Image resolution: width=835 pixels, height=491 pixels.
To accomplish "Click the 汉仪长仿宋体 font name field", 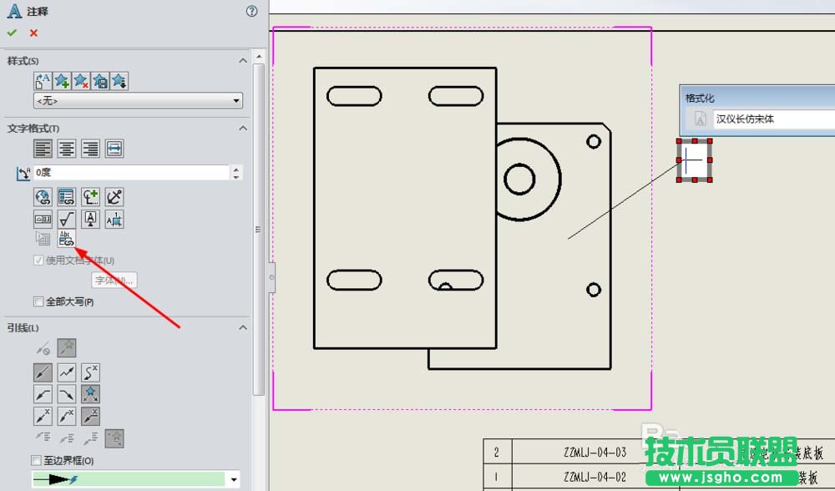I will coord(774,119).
